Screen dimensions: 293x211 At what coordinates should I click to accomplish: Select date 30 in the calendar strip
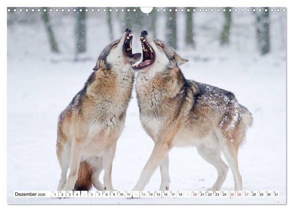269,194
